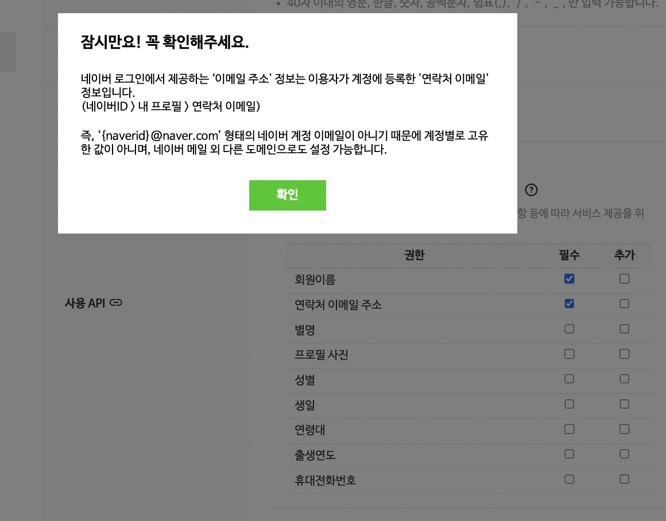Image resolution: width=666 pixels, height=521 pixels.
Task: Click the 회원이름 row label
Action: tap(315, 279)
